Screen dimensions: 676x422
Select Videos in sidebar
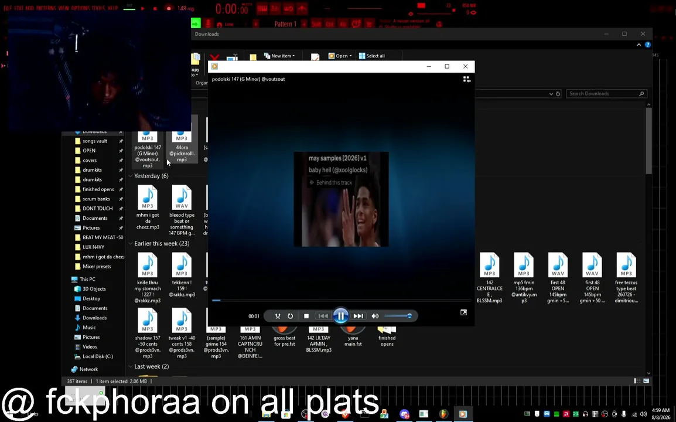coord(90,347)
